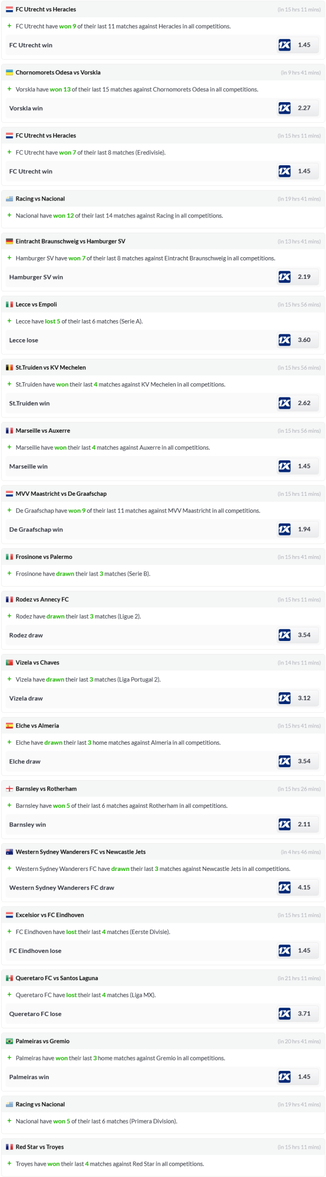Click the Palmeiras win bet row label
The image size is (326, 1177).
29,1077
